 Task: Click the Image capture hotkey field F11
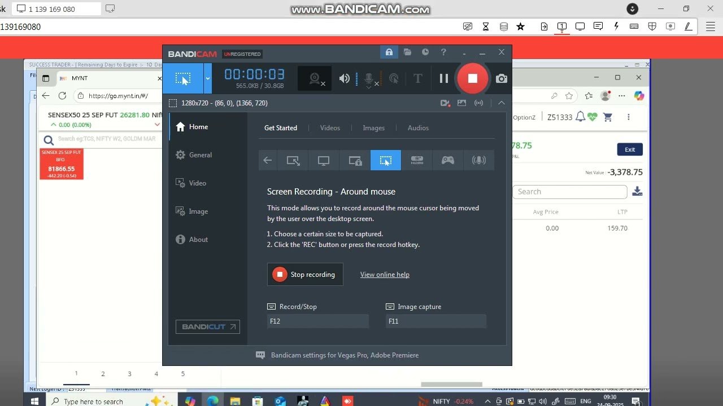[435, 321]
